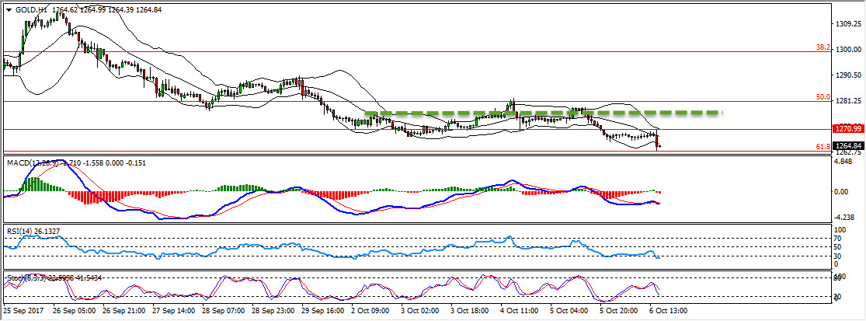Image resolution: width=866 pixels, height=321 pixels.
Task: Click the black 1264.84 current price tag
Action: [x=847, y=145]
